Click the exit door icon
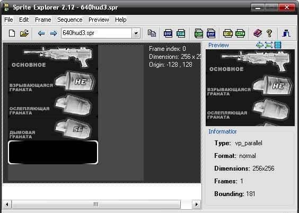 pyautogui.click(x=286, y=33)
